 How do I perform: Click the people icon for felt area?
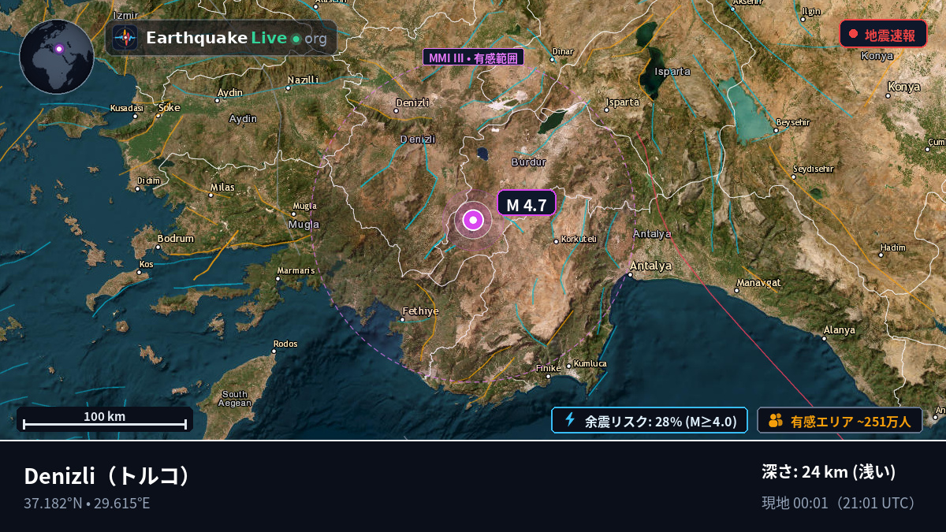click(775, 421)
